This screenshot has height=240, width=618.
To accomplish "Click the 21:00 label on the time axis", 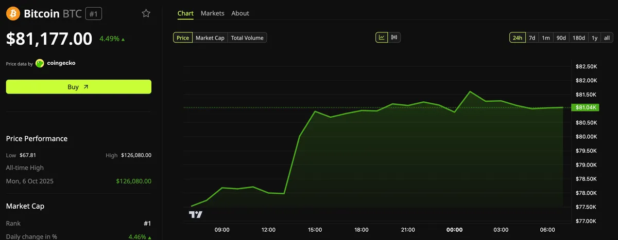I will (x=408, y=230).
